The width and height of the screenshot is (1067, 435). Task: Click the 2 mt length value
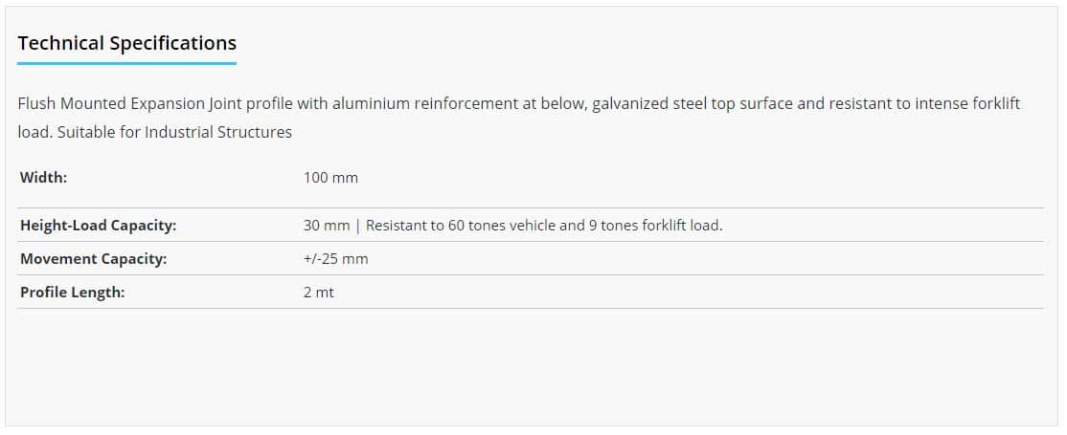point(318,293)
